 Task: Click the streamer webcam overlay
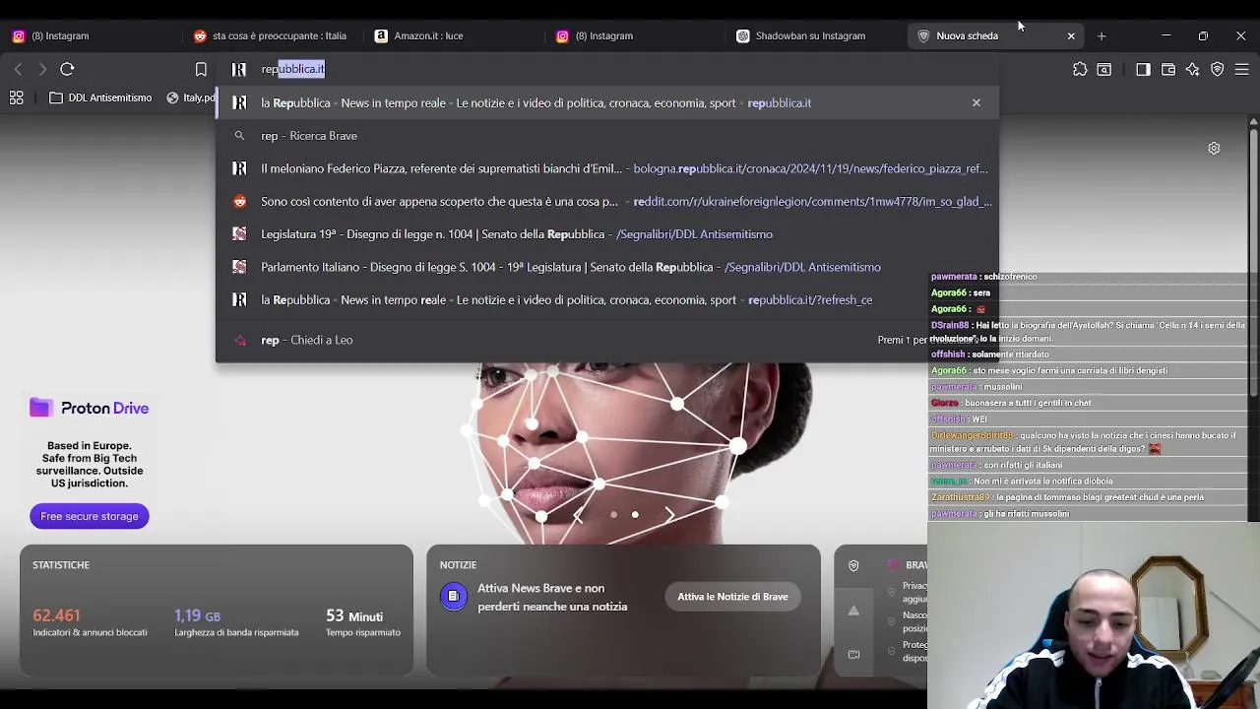tap(1094, 615)
